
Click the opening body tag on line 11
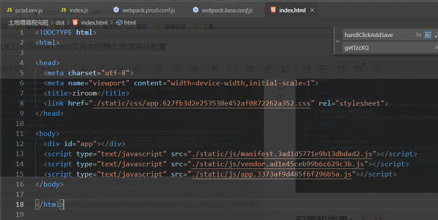47,134
